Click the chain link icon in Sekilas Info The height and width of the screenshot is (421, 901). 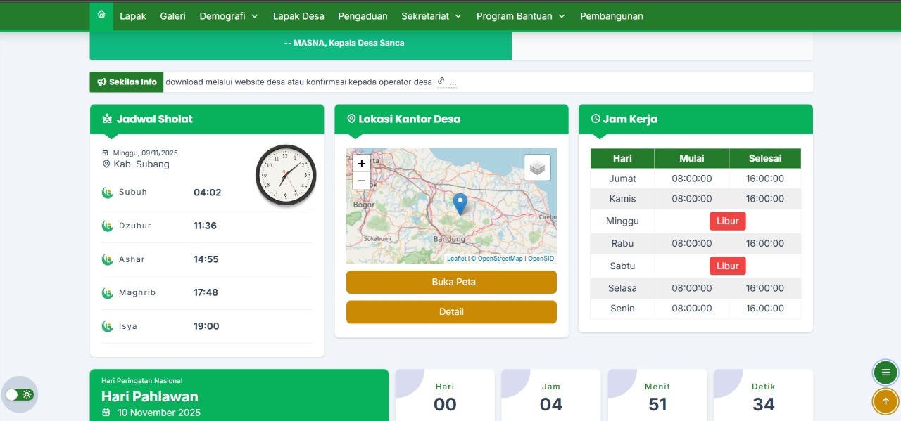click(x=441, y=82)
